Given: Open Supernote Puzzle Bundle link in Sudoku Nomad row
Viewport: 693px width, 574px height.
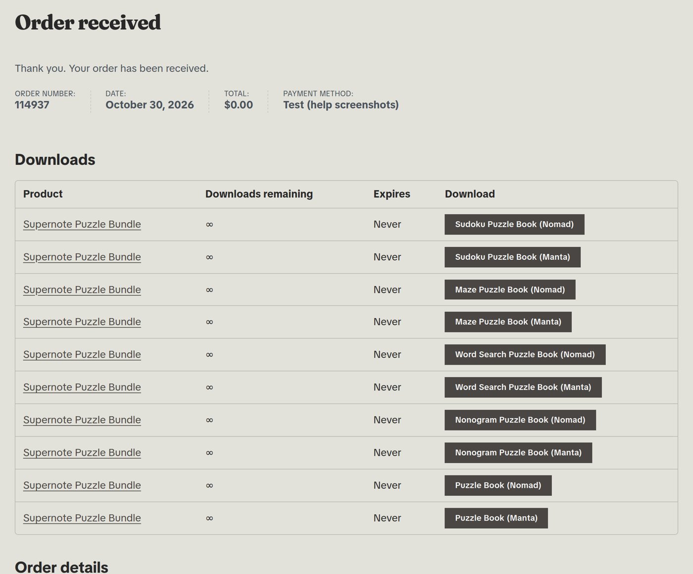Looking at the screenshot, I should click(82, 224).
